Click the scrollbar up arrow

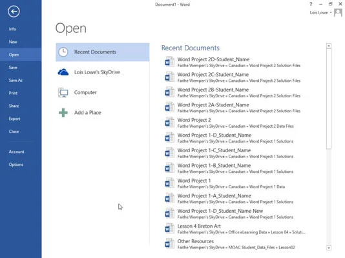[x=329, y=46]
